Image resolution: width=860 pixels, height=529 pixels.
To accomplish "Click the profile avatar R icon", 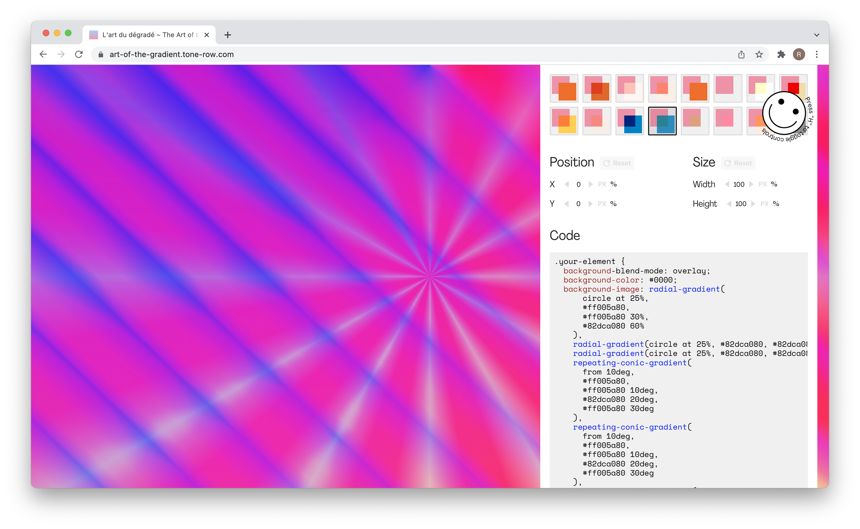I will click(x=799, y=54).
